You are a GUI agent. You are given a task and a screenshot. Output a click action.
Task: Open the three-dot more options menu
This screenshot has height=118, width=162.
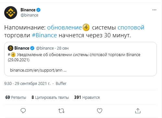pyautogui.click(x=154, y=10)
